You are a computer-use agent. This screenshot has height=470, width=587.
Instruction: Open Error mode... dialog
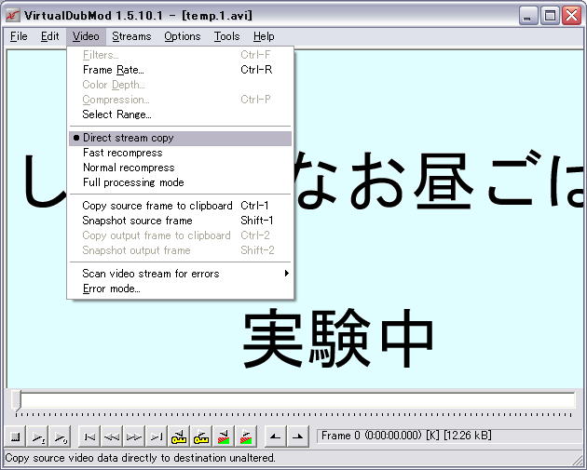[x=181, y=289]
